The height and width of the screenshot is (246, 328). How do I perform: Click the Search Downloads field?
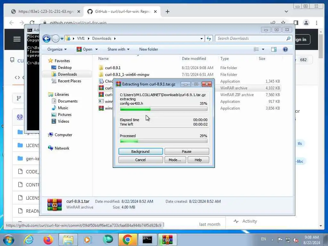pyautogui.click(x=251, y=38)
